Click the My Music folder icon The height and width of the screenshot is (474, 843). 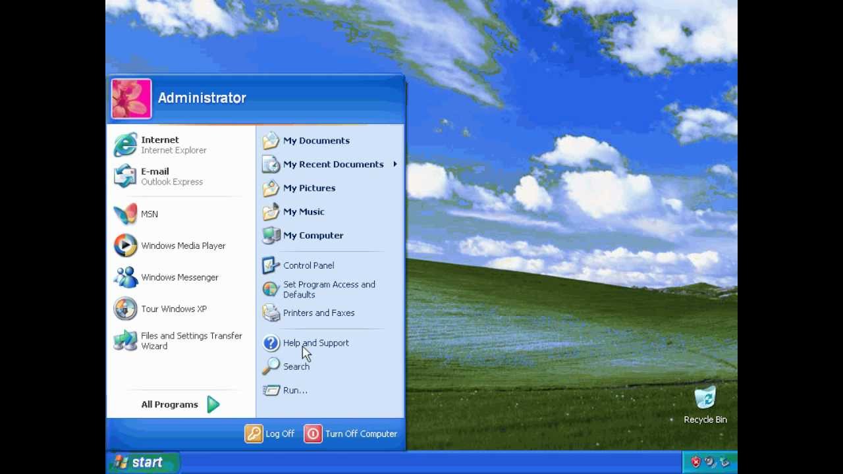click(x=271, y=211)
